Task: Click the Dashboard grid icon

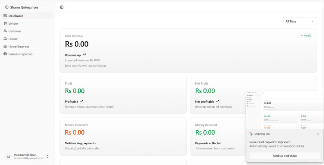Action: point(5,16)
